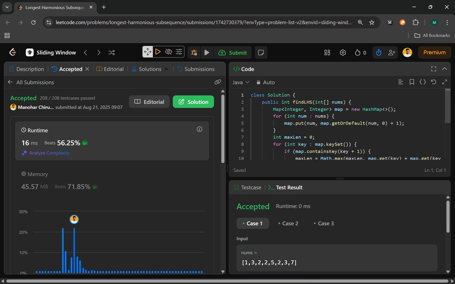Click the code editor vertical scrollbar
Image resolution: width=455 pixels, height=284 pixels.
[x=448, y=107]
